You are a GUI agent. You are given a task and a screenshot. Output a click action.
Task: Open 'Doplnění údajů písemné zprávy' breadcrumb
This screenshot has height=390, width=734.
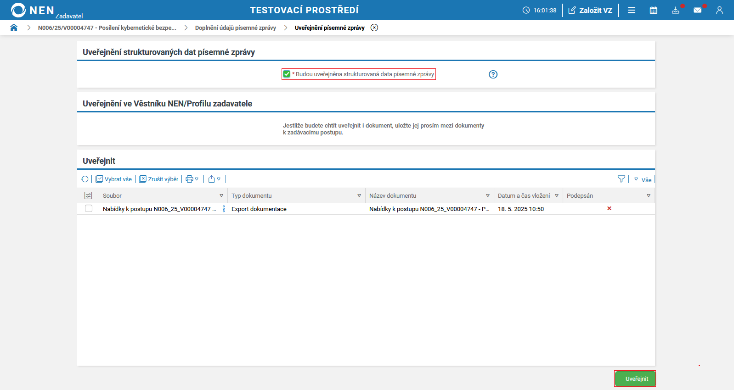point(235,28)
